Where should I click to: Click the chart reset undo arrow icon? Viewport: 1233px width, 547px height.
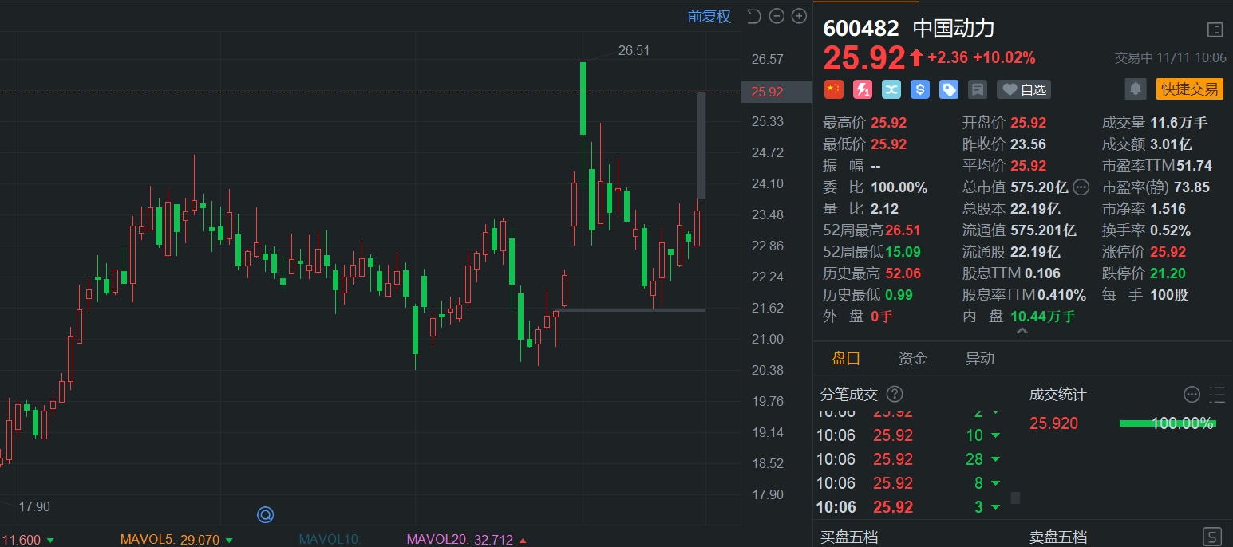(x=753, y=16)
